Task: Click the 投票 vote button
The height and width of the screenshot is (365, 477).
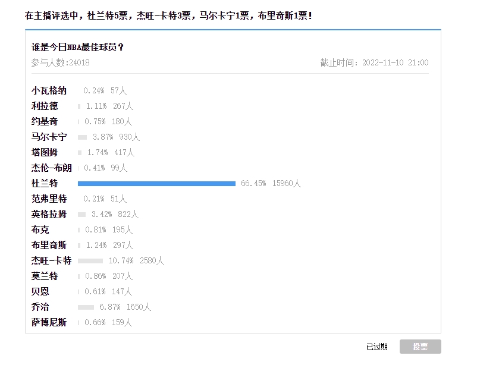Action: coord(420,347)
